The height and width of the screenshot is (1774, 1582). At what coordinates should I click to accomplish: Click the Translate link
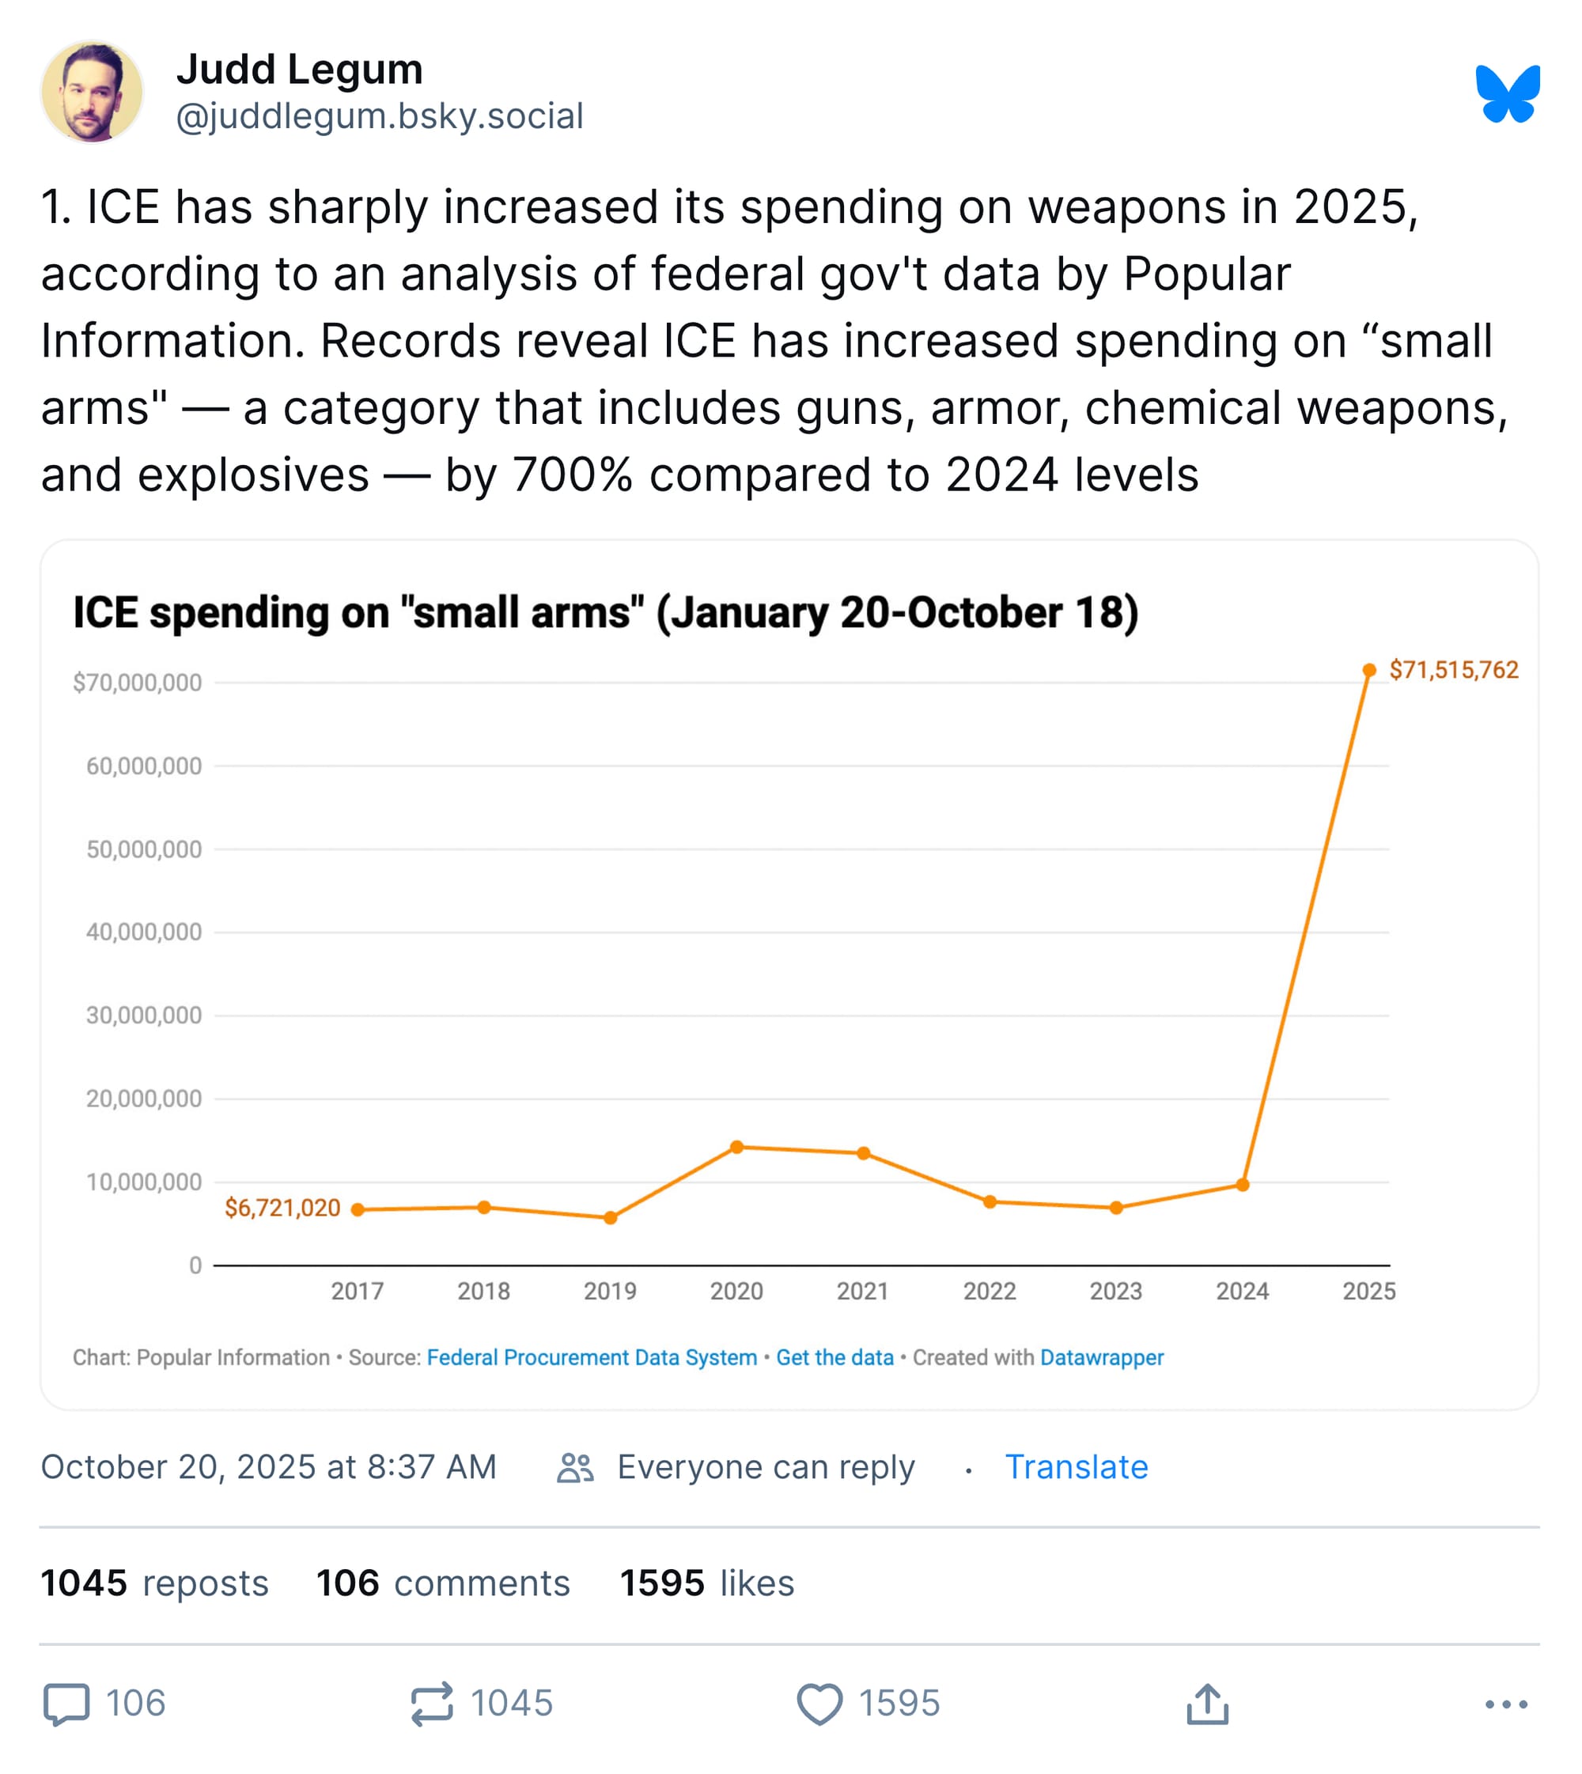pos(1076,1467)
